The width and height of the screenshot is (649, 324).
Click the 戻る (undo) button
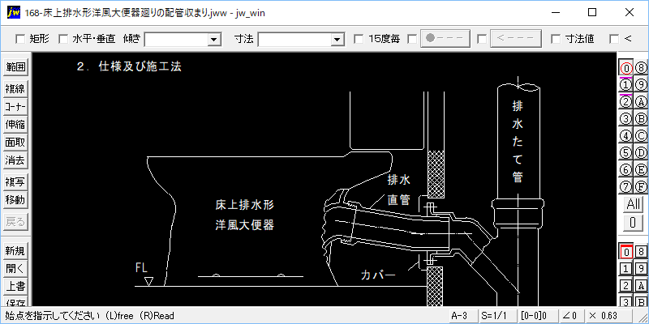pos(15,222)
